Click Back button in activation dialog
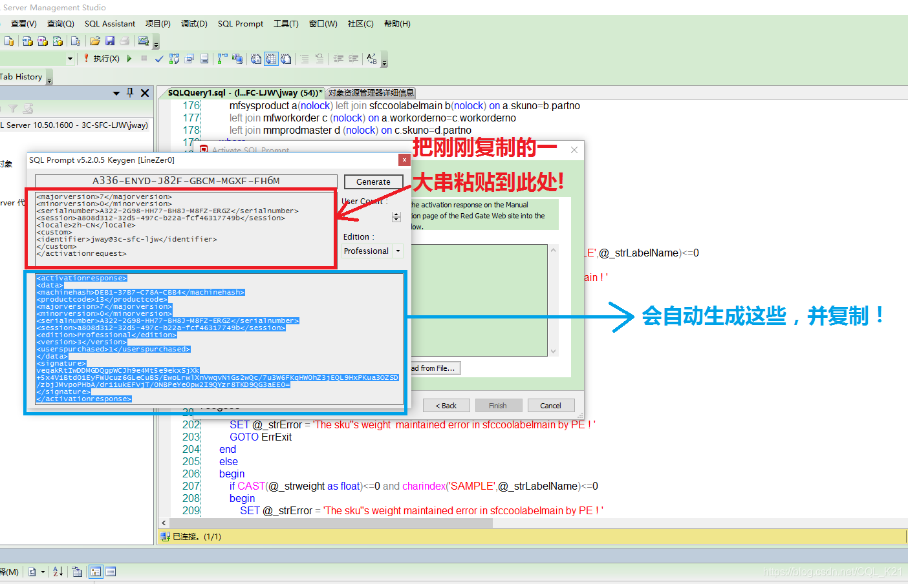The width and height of the screenshot is (908, 584). click(446, 406)
